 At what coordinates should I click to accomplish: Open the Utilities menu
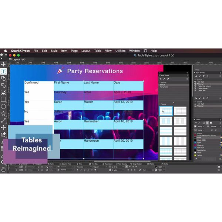[x=120, y=51]
